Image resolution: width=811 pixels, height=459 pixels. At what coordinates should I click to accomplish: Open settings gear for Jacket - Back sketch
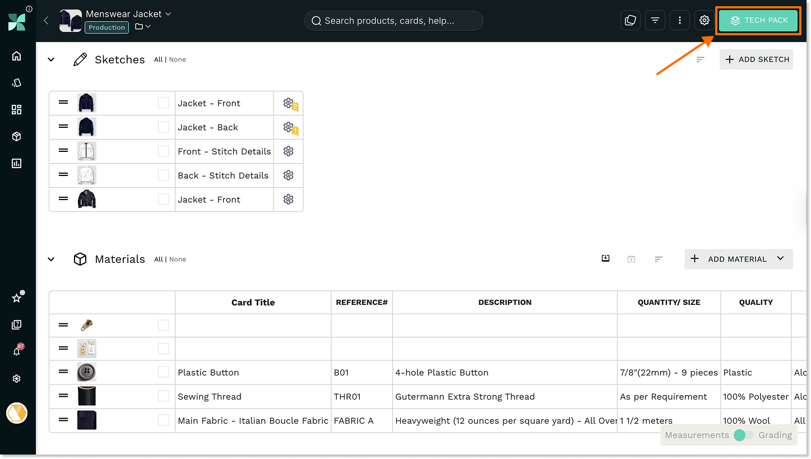[x=288, y=127]
